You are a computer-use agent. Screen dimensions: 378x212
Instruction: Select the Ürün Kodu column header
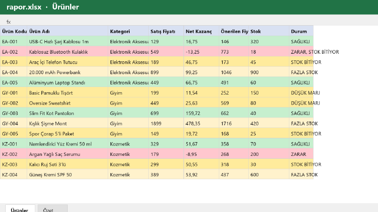pos(13,31)
